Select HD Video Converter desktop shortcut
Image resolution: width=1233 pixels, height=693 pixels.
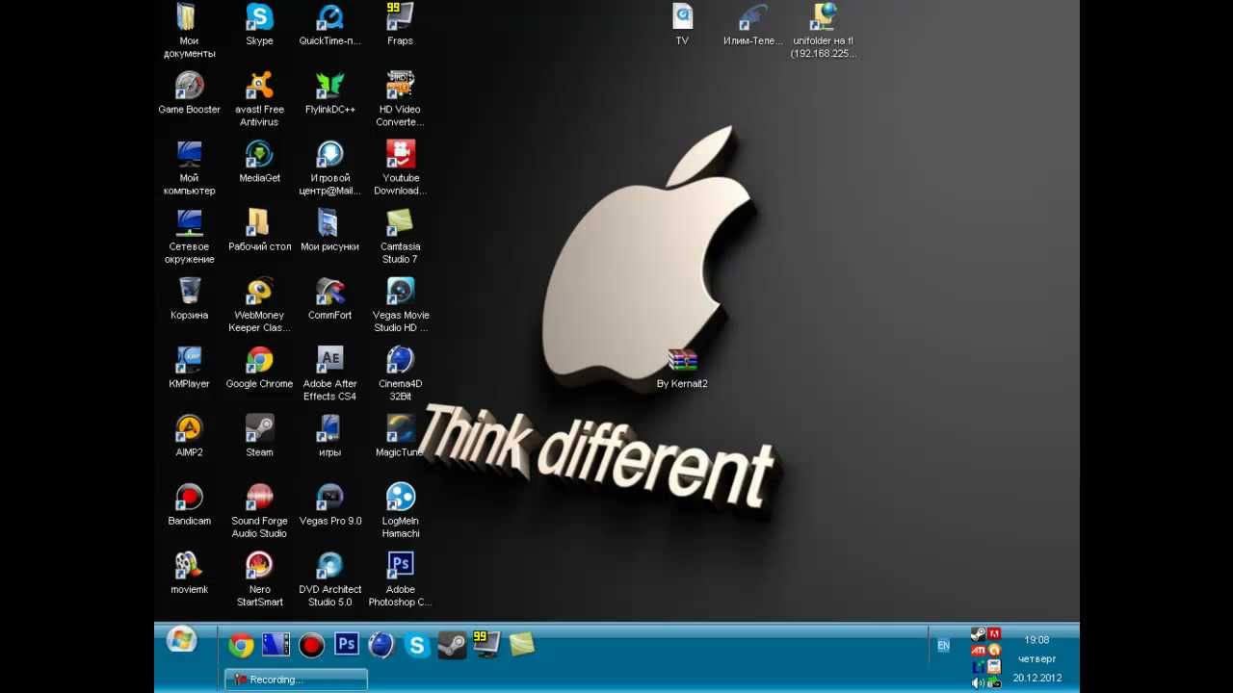400,99
